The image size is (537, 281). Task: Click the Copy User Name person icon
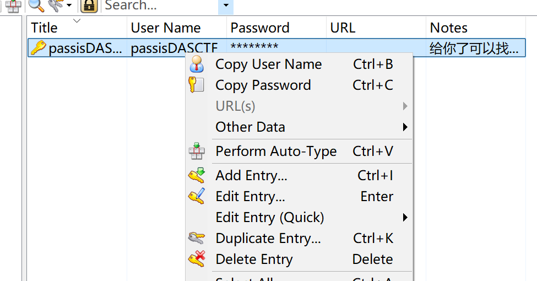click(197, 64)
